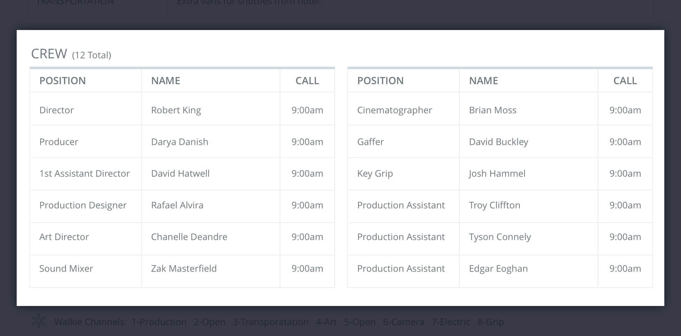681x336 pixels.
Task: Select Edgar Eoghan in the crew list
Action: click(x=498, y=268)
